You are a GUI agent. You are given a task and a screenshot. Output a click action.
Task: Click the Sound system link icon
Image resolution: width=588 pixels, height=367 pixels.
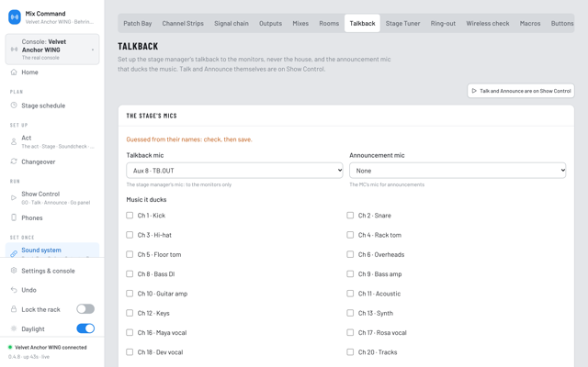[x=14, y=253]
